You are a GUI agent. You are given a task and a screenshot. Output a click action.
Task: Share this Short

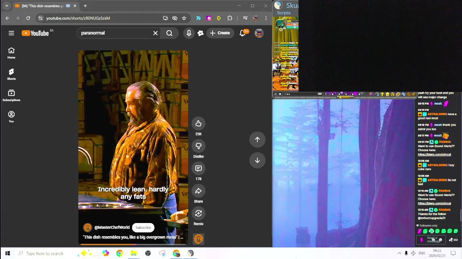tap(199, 191)
